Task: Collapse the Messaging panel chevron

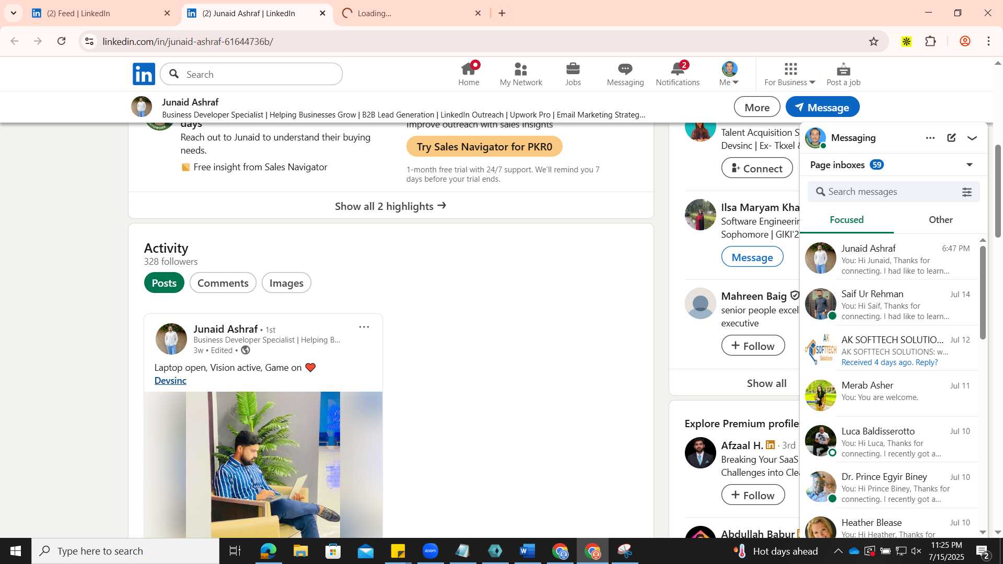Action: pyautogui.click(x=972, y=138)
